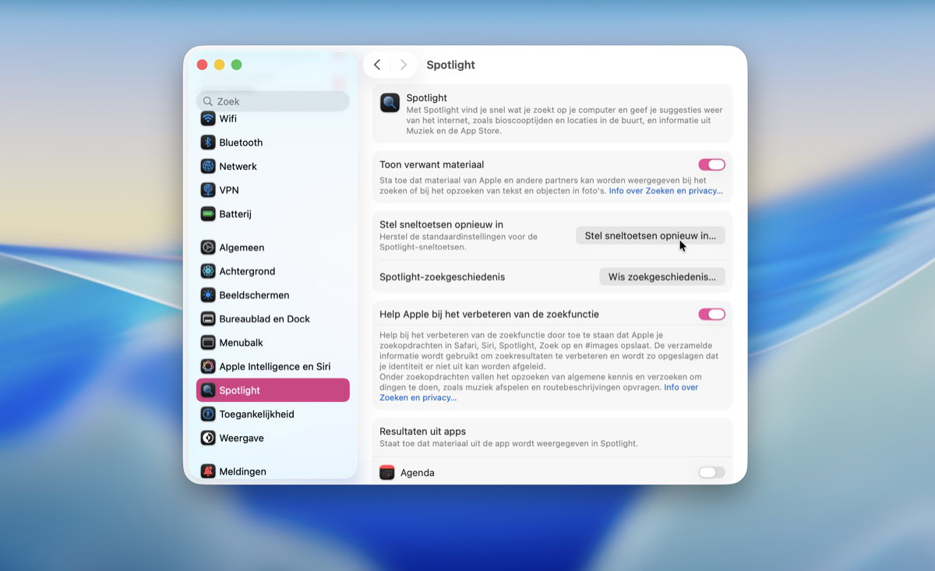Click the Stel sneltoetsen opnieuw in button
This screenshot has width=935, height=571.
(x=651, y=235)
